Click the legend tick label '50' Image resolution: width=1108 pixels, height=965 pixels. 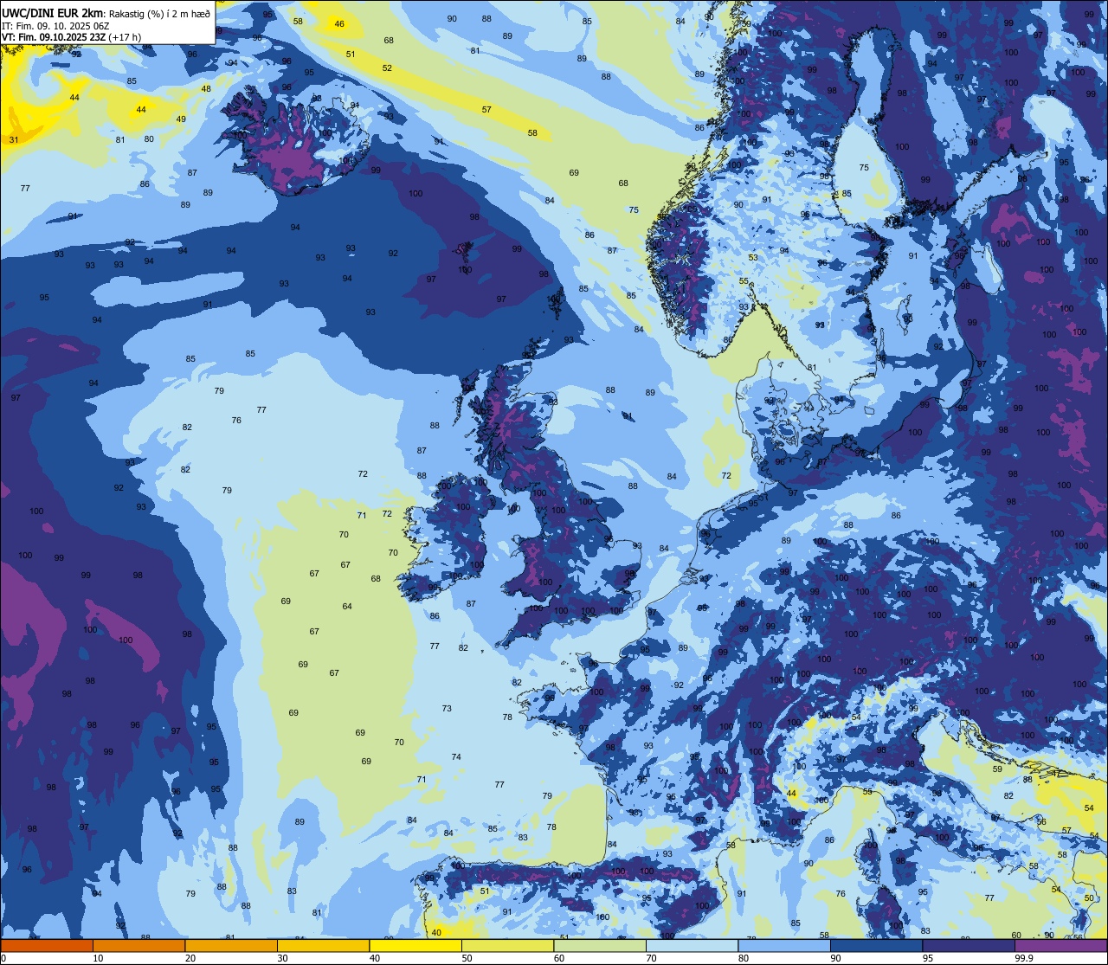[467, 958]
